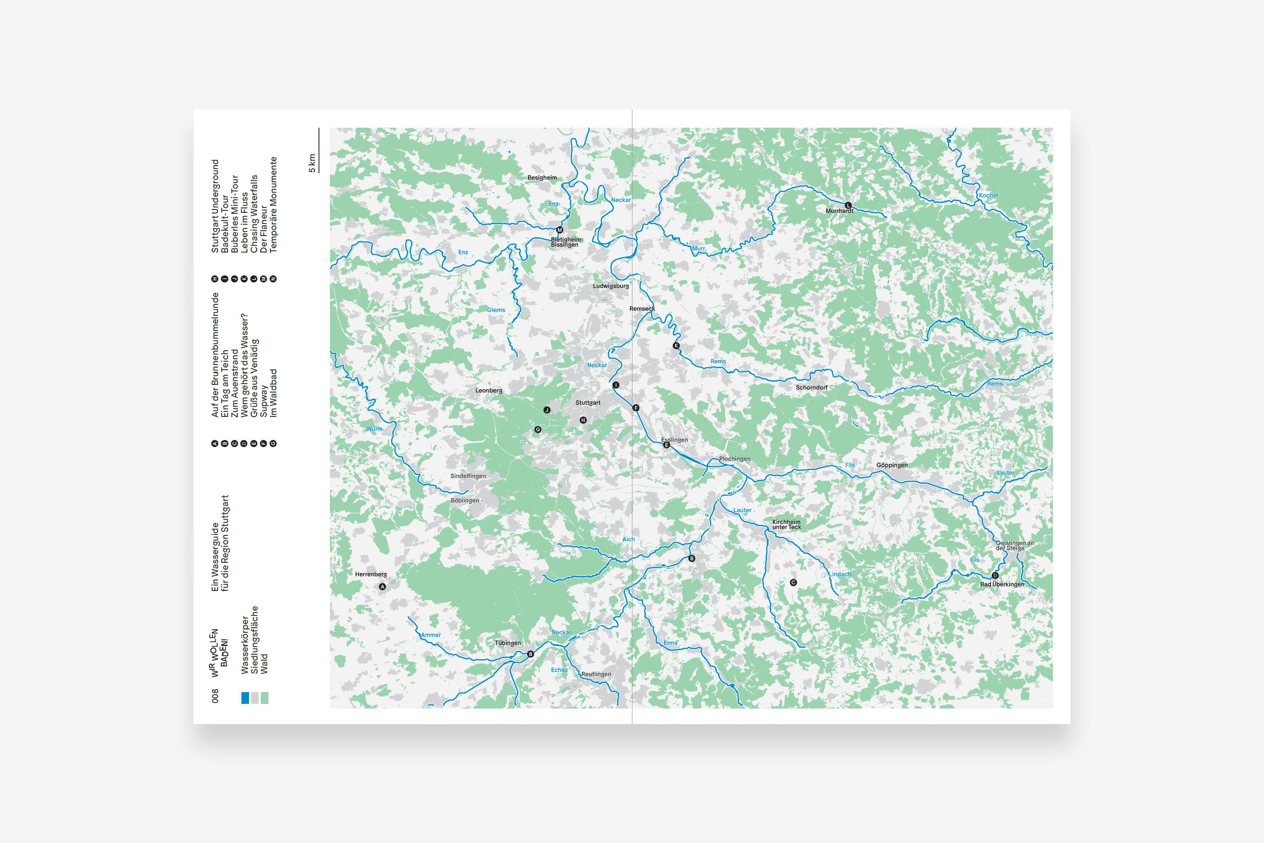Click the B marker below the Aich river

coord(692,558)
